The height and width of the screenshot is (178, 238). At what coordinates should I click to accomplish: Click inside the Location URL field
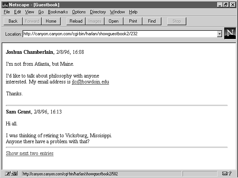point(119,34)
